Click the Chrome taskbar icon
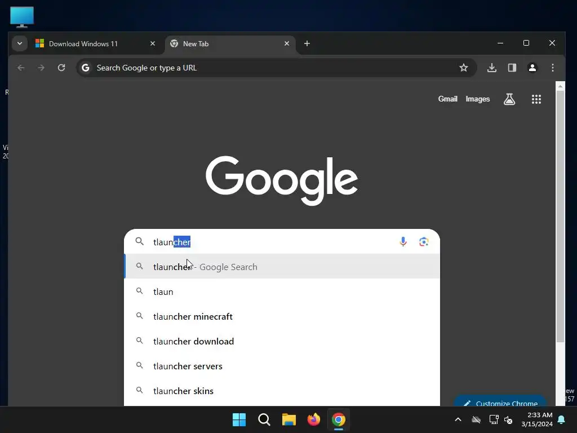 (x=339, y=419)
